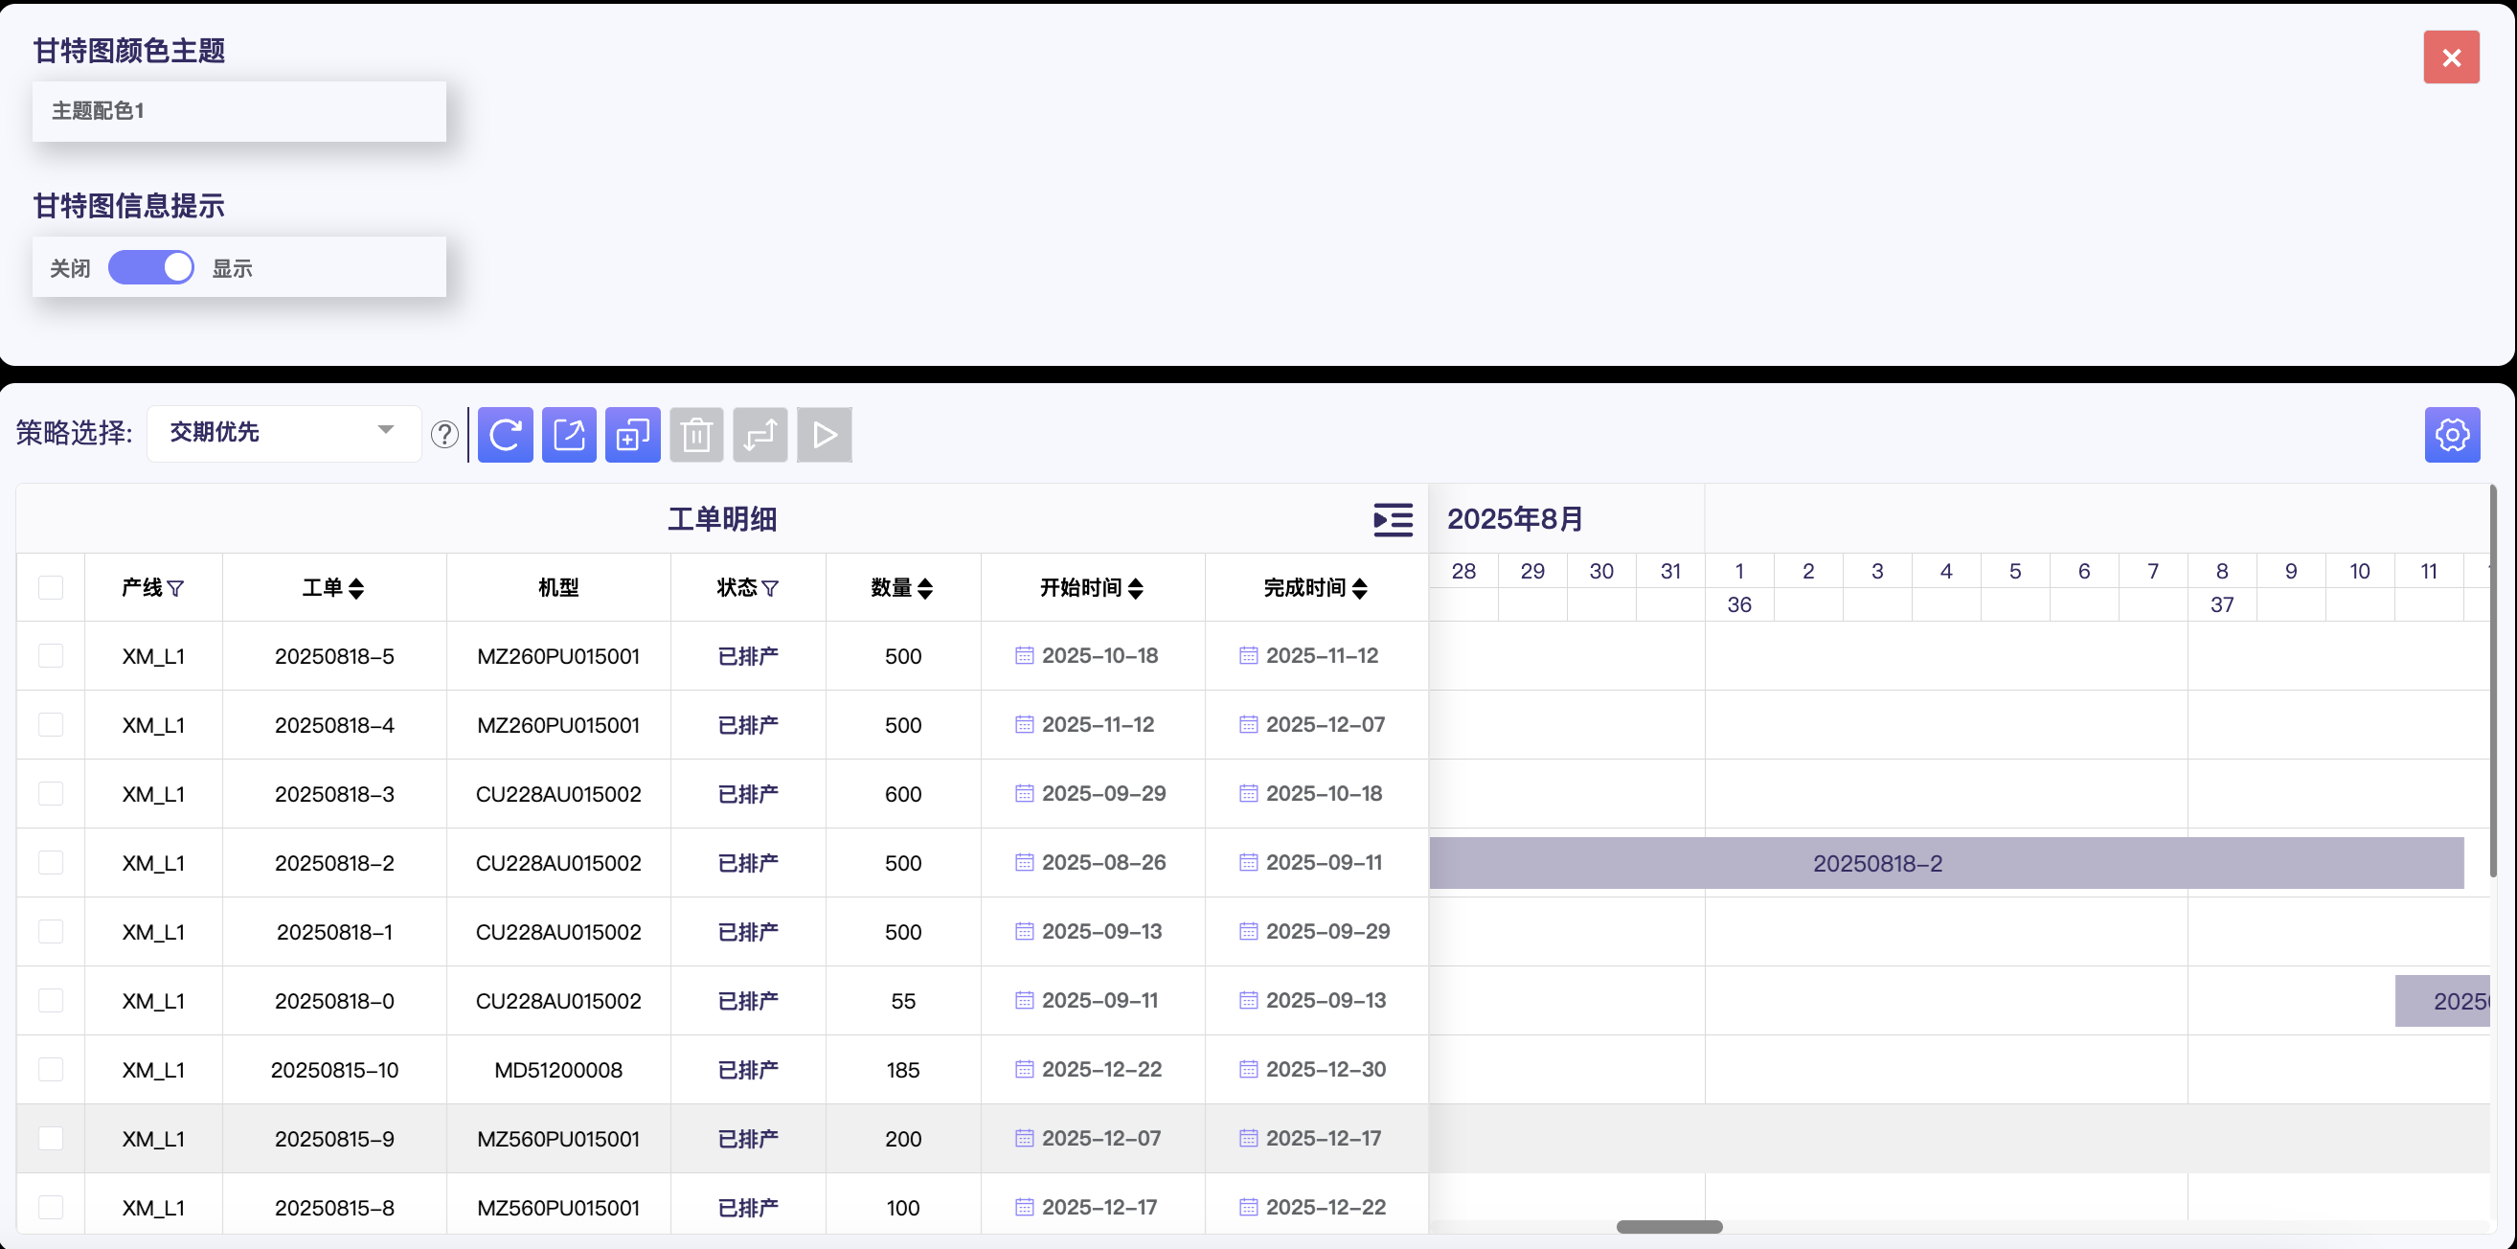Toggle the 甘特图信息提示 switch

click(150, 268)
